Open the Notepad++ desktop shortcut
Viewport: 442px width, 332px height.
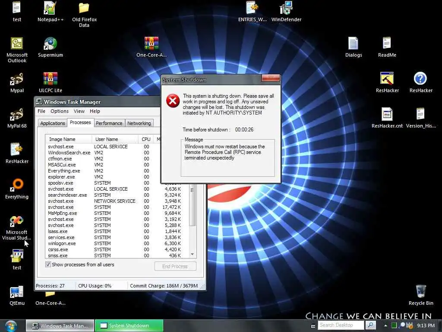[x=50, y=11]
